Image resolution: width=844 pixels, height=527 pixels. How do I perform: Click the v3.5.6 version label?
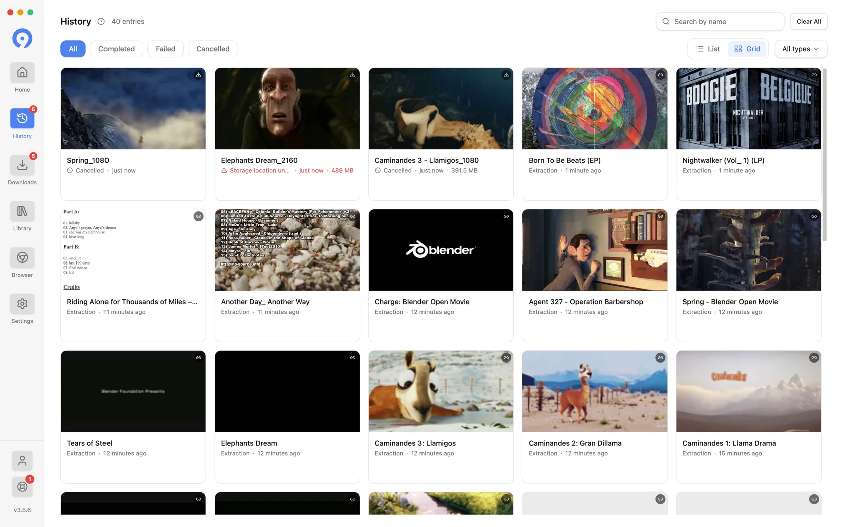click(x=22, y=510)
